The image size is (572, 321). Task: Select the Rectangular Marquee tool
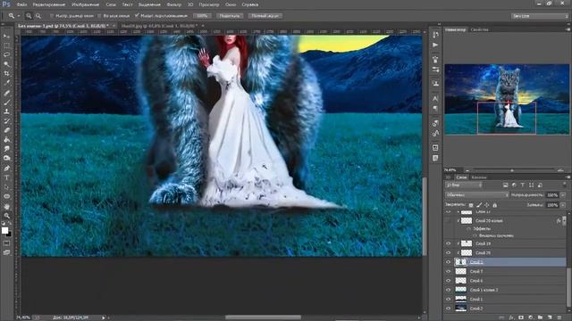[6, 45]
